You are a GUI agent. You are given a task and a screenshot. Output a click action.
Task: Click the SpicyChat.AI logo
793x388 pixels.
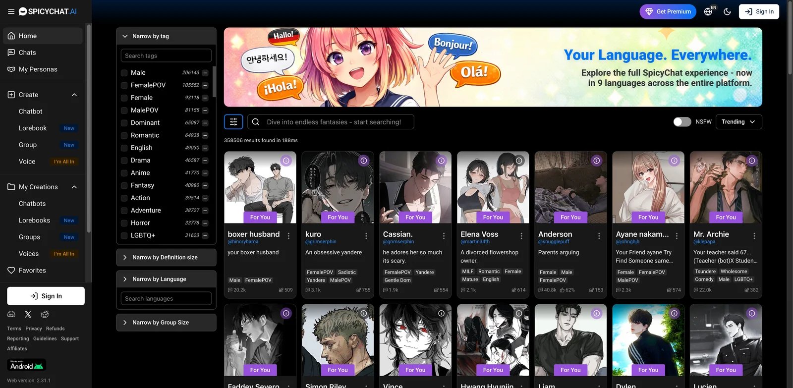[x=48, y=11]
